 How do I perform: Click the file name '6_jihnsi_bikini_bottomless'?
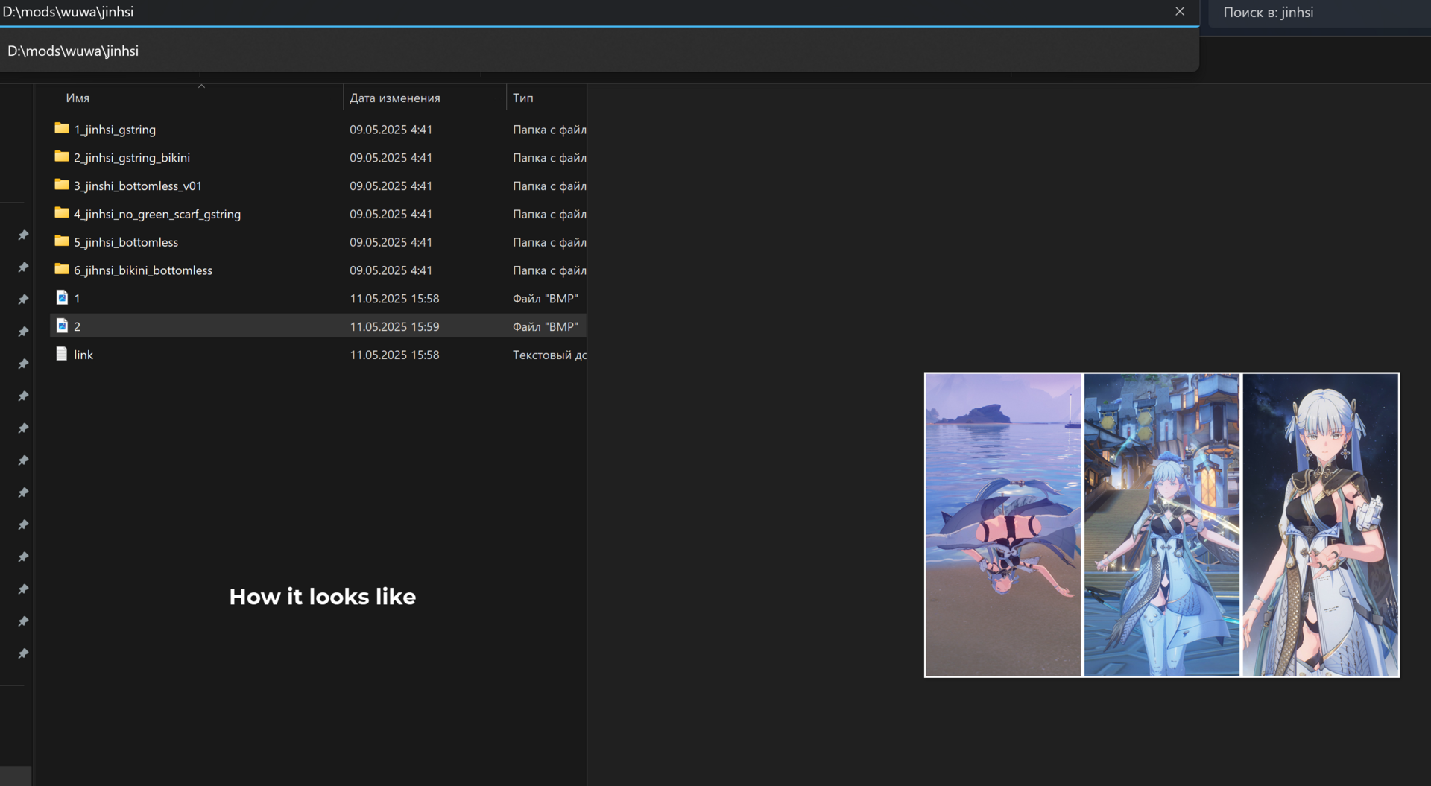tap(143, 270)
